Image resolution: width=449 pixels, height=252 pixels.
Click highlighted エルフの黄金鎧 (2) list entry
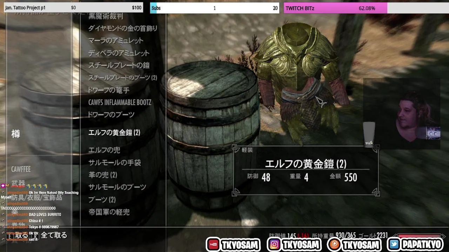(x=114, y=133)
